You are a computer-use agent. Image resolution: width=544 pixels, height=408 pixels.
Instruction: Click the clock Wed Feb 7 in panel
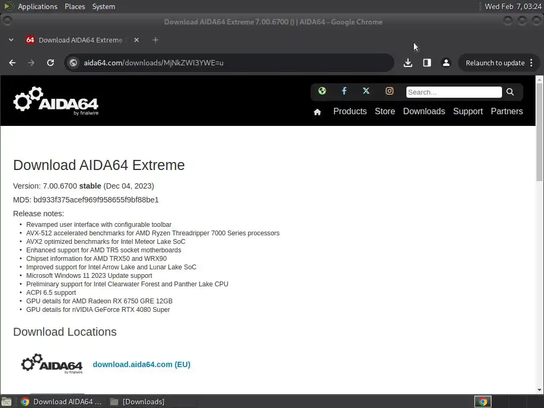[x=513, y=6]
